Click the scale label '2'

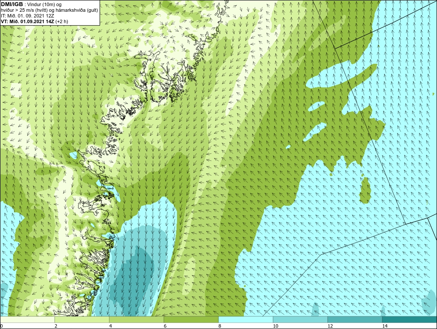point(56,326)
